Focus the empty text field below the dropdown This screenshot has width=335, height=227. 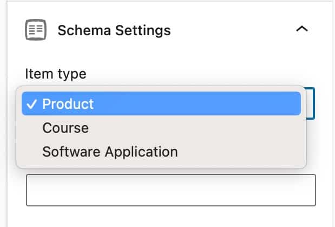point(171,190)
